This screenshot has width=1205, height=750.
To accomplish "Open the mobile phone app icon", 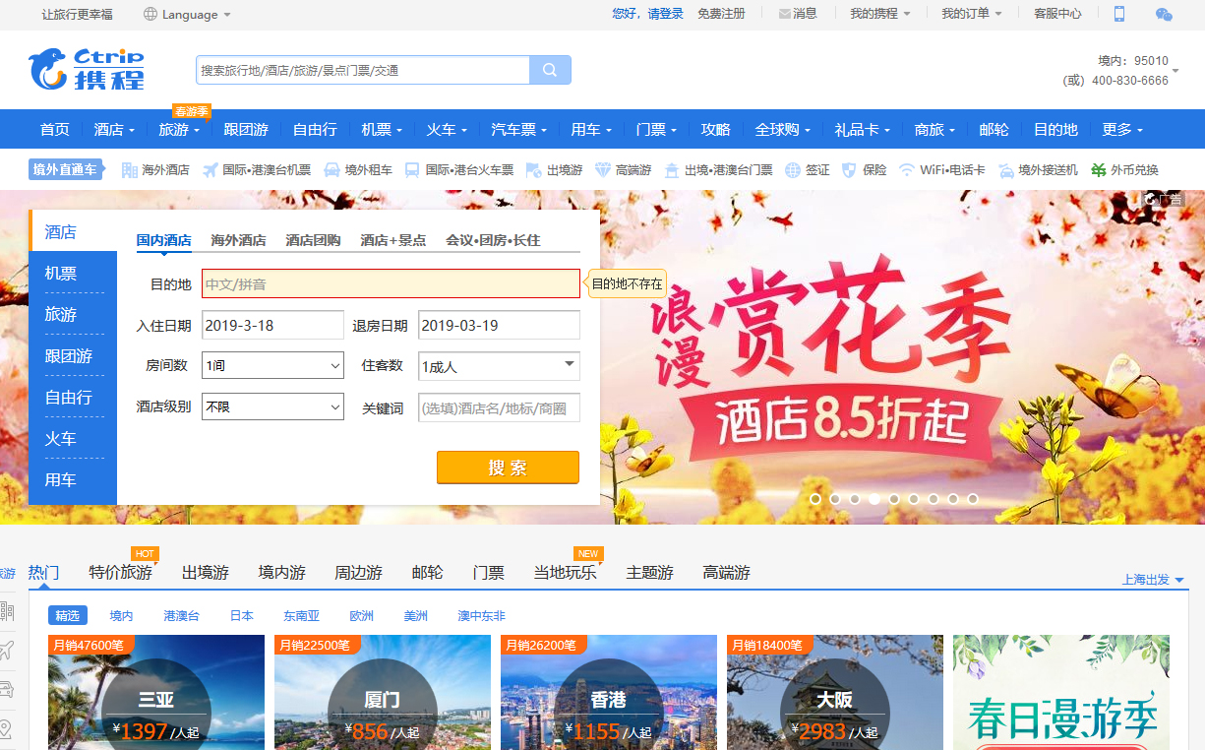I will point(1118,14).
